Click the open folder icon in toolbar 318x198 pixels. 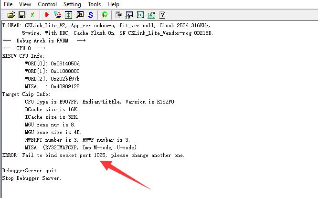coord(11,15)
